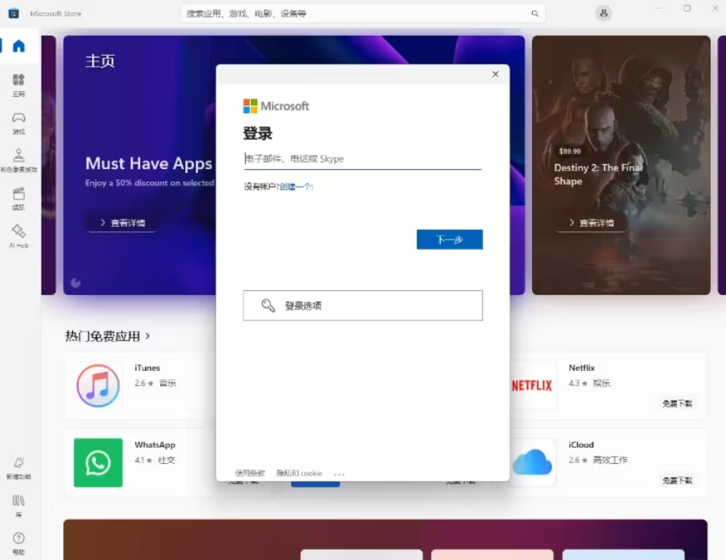Open Destiny 2: The Final Shape thumbnail
This screenshot has height=560, width=726.
coord(621,165)
